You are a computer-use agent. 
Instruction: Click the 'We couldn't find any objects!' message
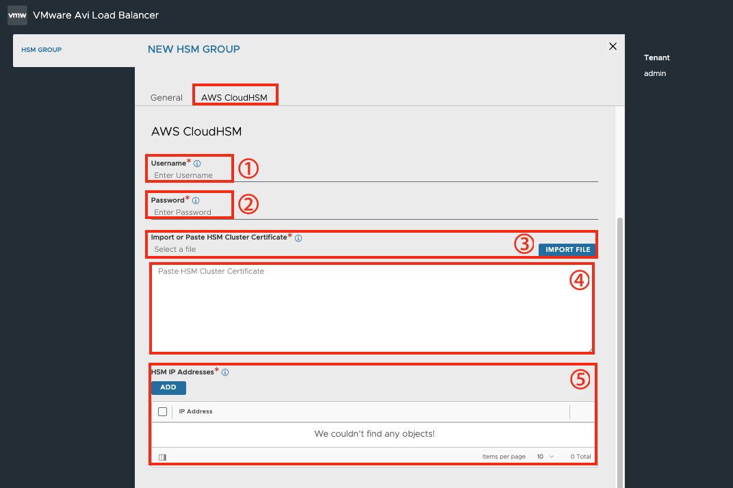(x=374, y=434)
